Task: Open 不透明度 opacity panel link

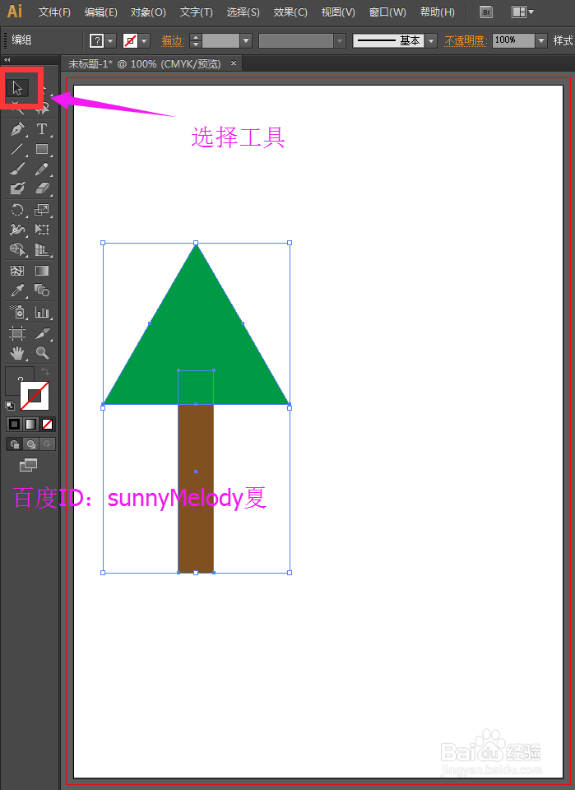Action: coord(464,41)
